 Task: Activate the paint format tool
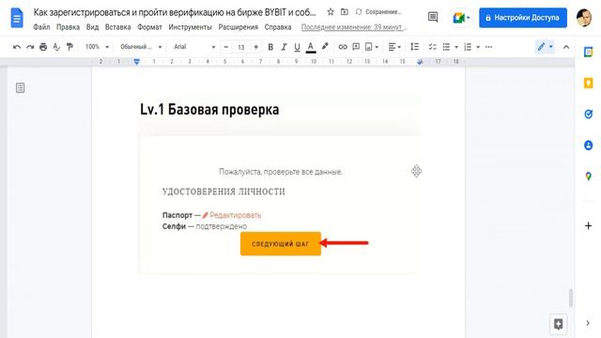click(69, 47)
